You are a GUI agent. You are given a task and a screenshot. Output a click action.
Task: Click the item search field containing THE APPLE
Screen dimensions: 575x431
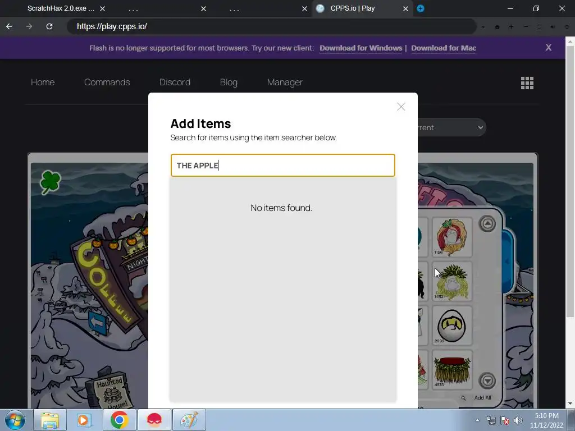tap(283, 166)
